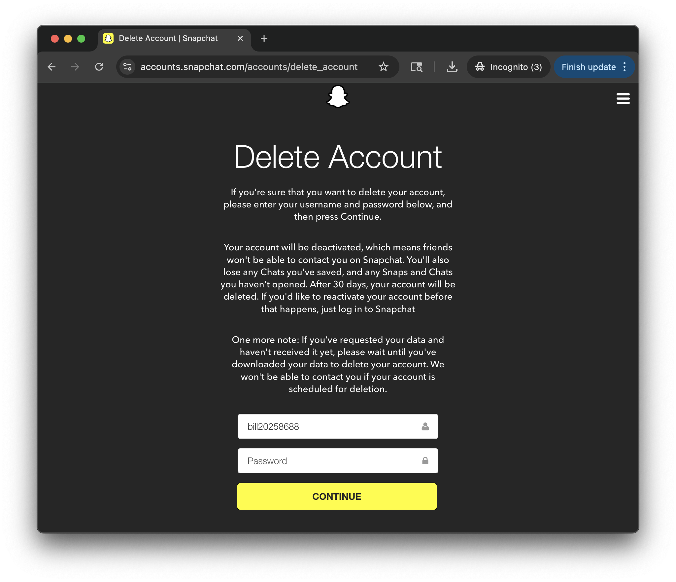Click the 'scheduled for deletion.' text
The width and height of the screenshot is (676, 582).
tap(338, 389)
